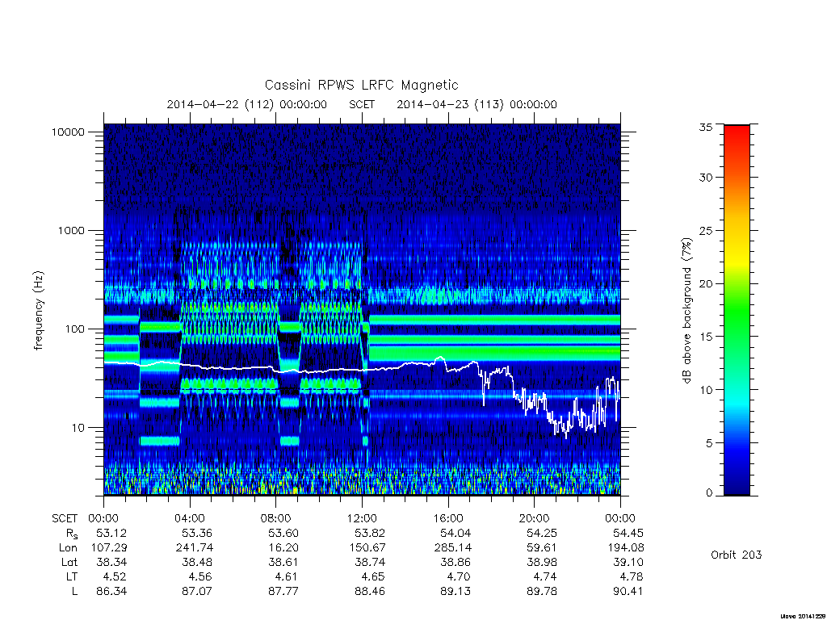
Task: Click the '5' colorbar tick label
Action: (709, 443)
